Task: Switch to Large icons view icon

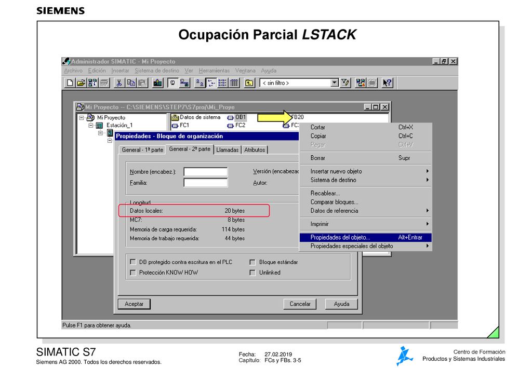Action: tap(200, 83)
